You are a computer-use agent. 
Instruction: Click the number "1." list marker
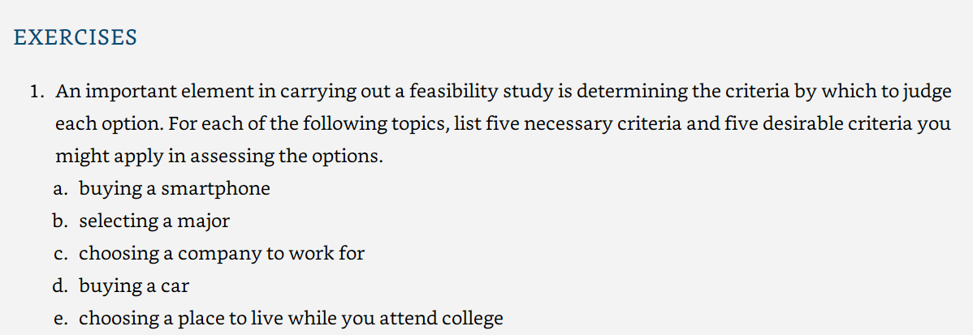pyautogui.click(x=38, y=92)
